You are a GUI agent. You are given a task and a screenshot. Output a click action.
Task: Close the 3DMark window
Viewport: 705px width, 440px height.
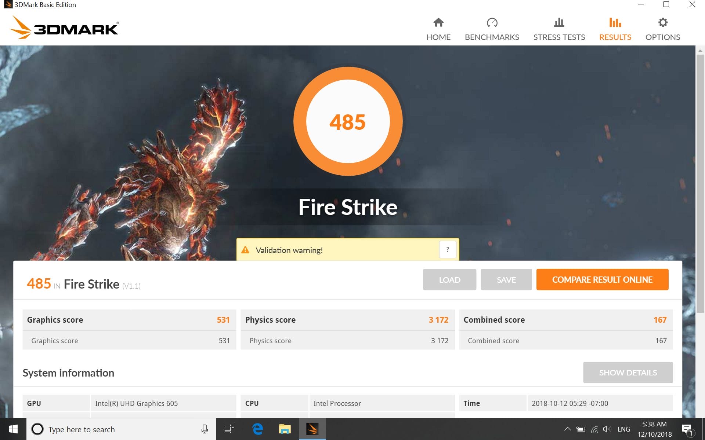[x=692, y=4]
